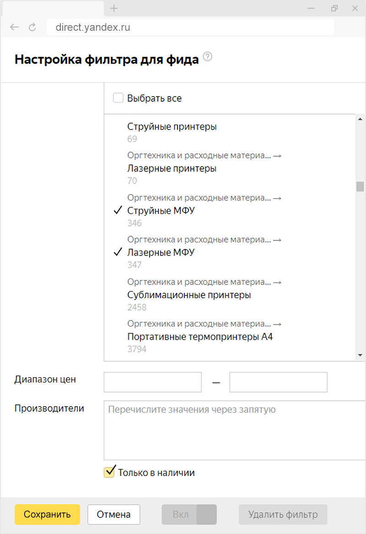The height and width of the screenshot is (534, 366).
Task: Click the Отмена button
Action: (113, 514)
